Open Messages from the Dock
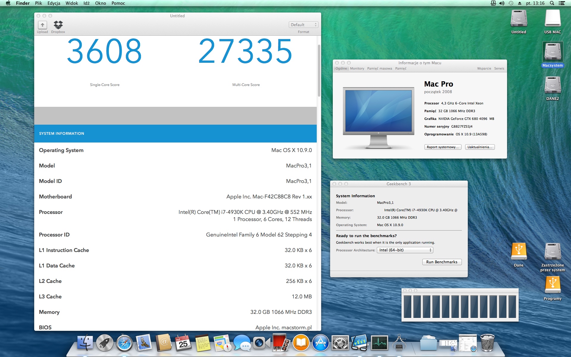This screenshot has width=571, height=357. [242, 343]
